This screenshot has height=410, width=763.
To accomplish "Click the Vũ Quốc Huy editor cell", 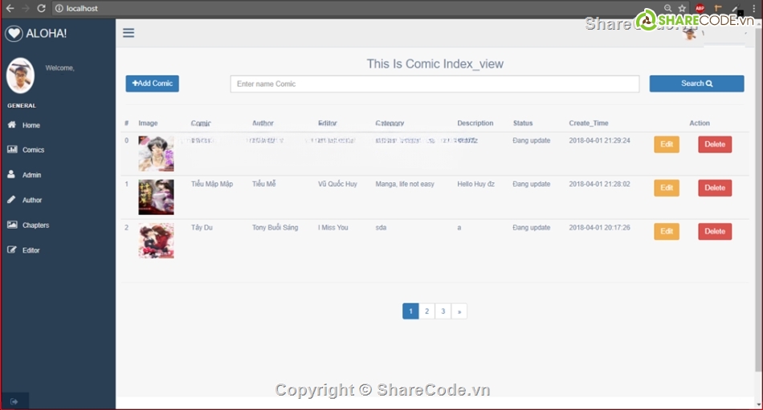I will [337, 184].
